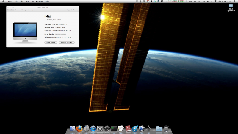The height and width of the screenshot is (134, 238).
Task: Open the Support section
Action: pyautogui.click(x=69, y=10)
